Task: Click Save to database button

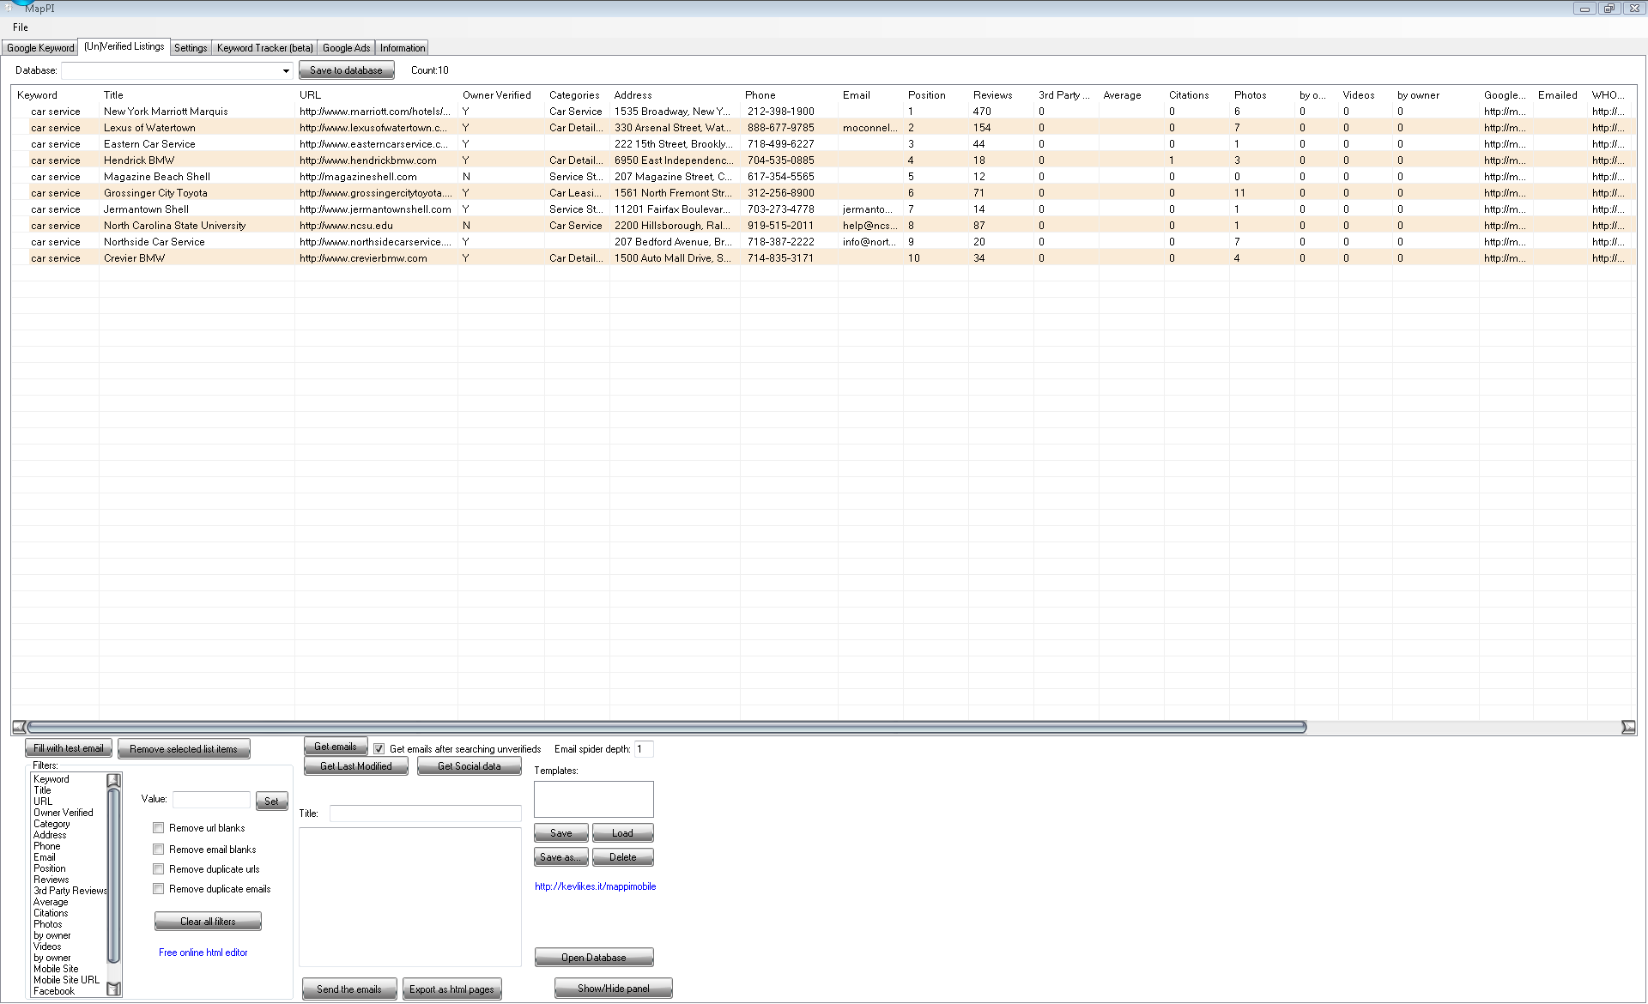Action: (346, 70)
